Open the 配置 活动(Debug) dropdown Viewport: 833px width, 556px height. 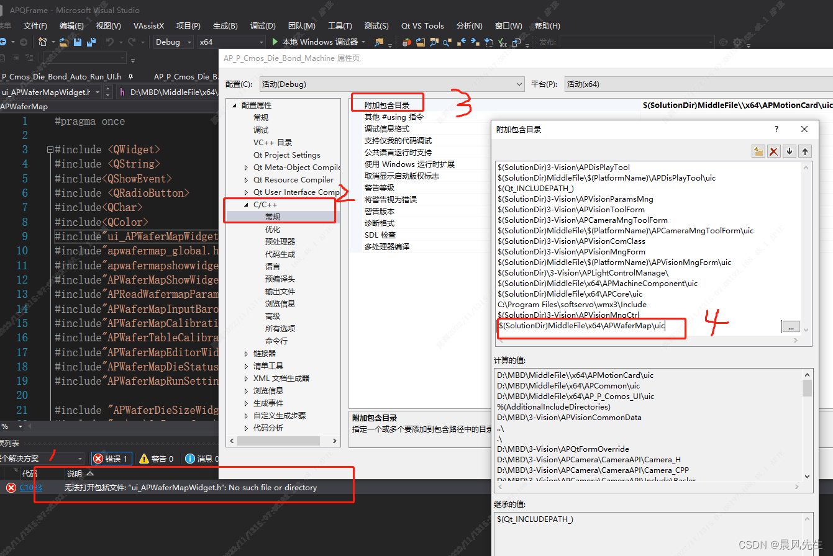392,84
